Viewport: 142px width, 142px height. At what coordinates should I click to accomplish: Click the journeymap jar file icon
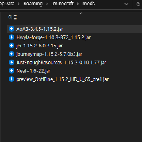point(12,54)
